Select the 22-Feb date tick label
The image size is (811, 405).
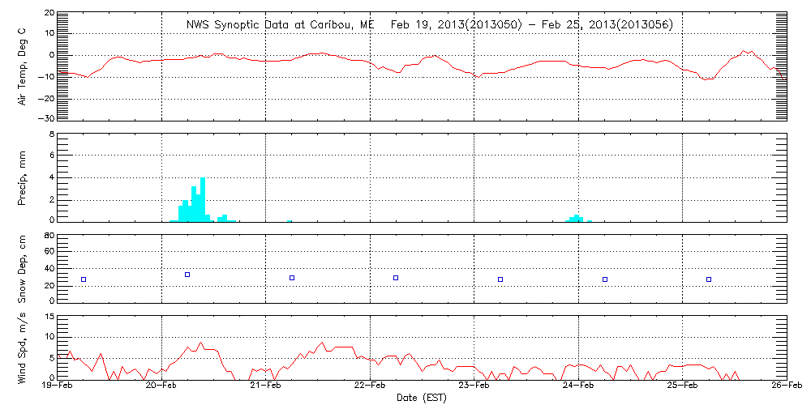[371, 387]
